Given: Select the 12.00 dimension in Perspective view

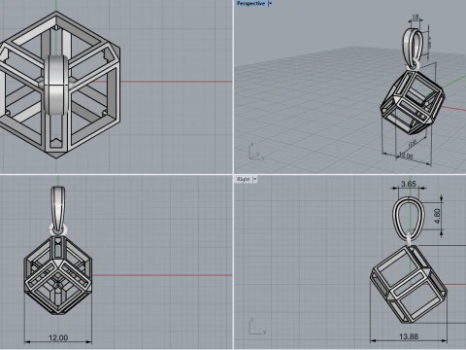Looking at the screenshot, I should [x=406, y=156].
